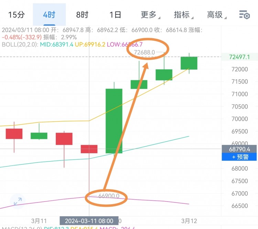Open the chart settings list icon
This screenshot has width=258, height=229.
pyautogui.click(x=245, y=15)
